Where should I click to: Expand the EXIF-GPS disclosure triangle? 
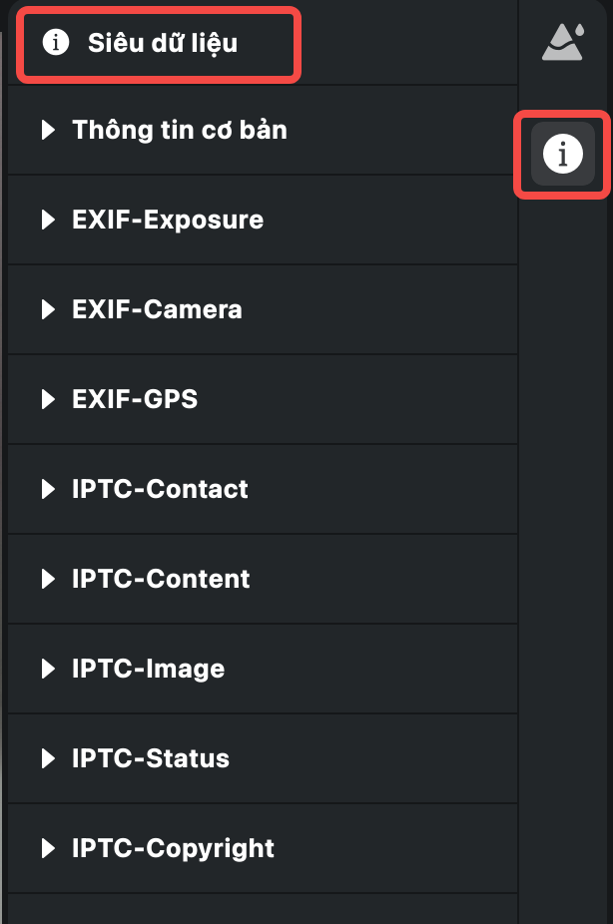point(48,399)
